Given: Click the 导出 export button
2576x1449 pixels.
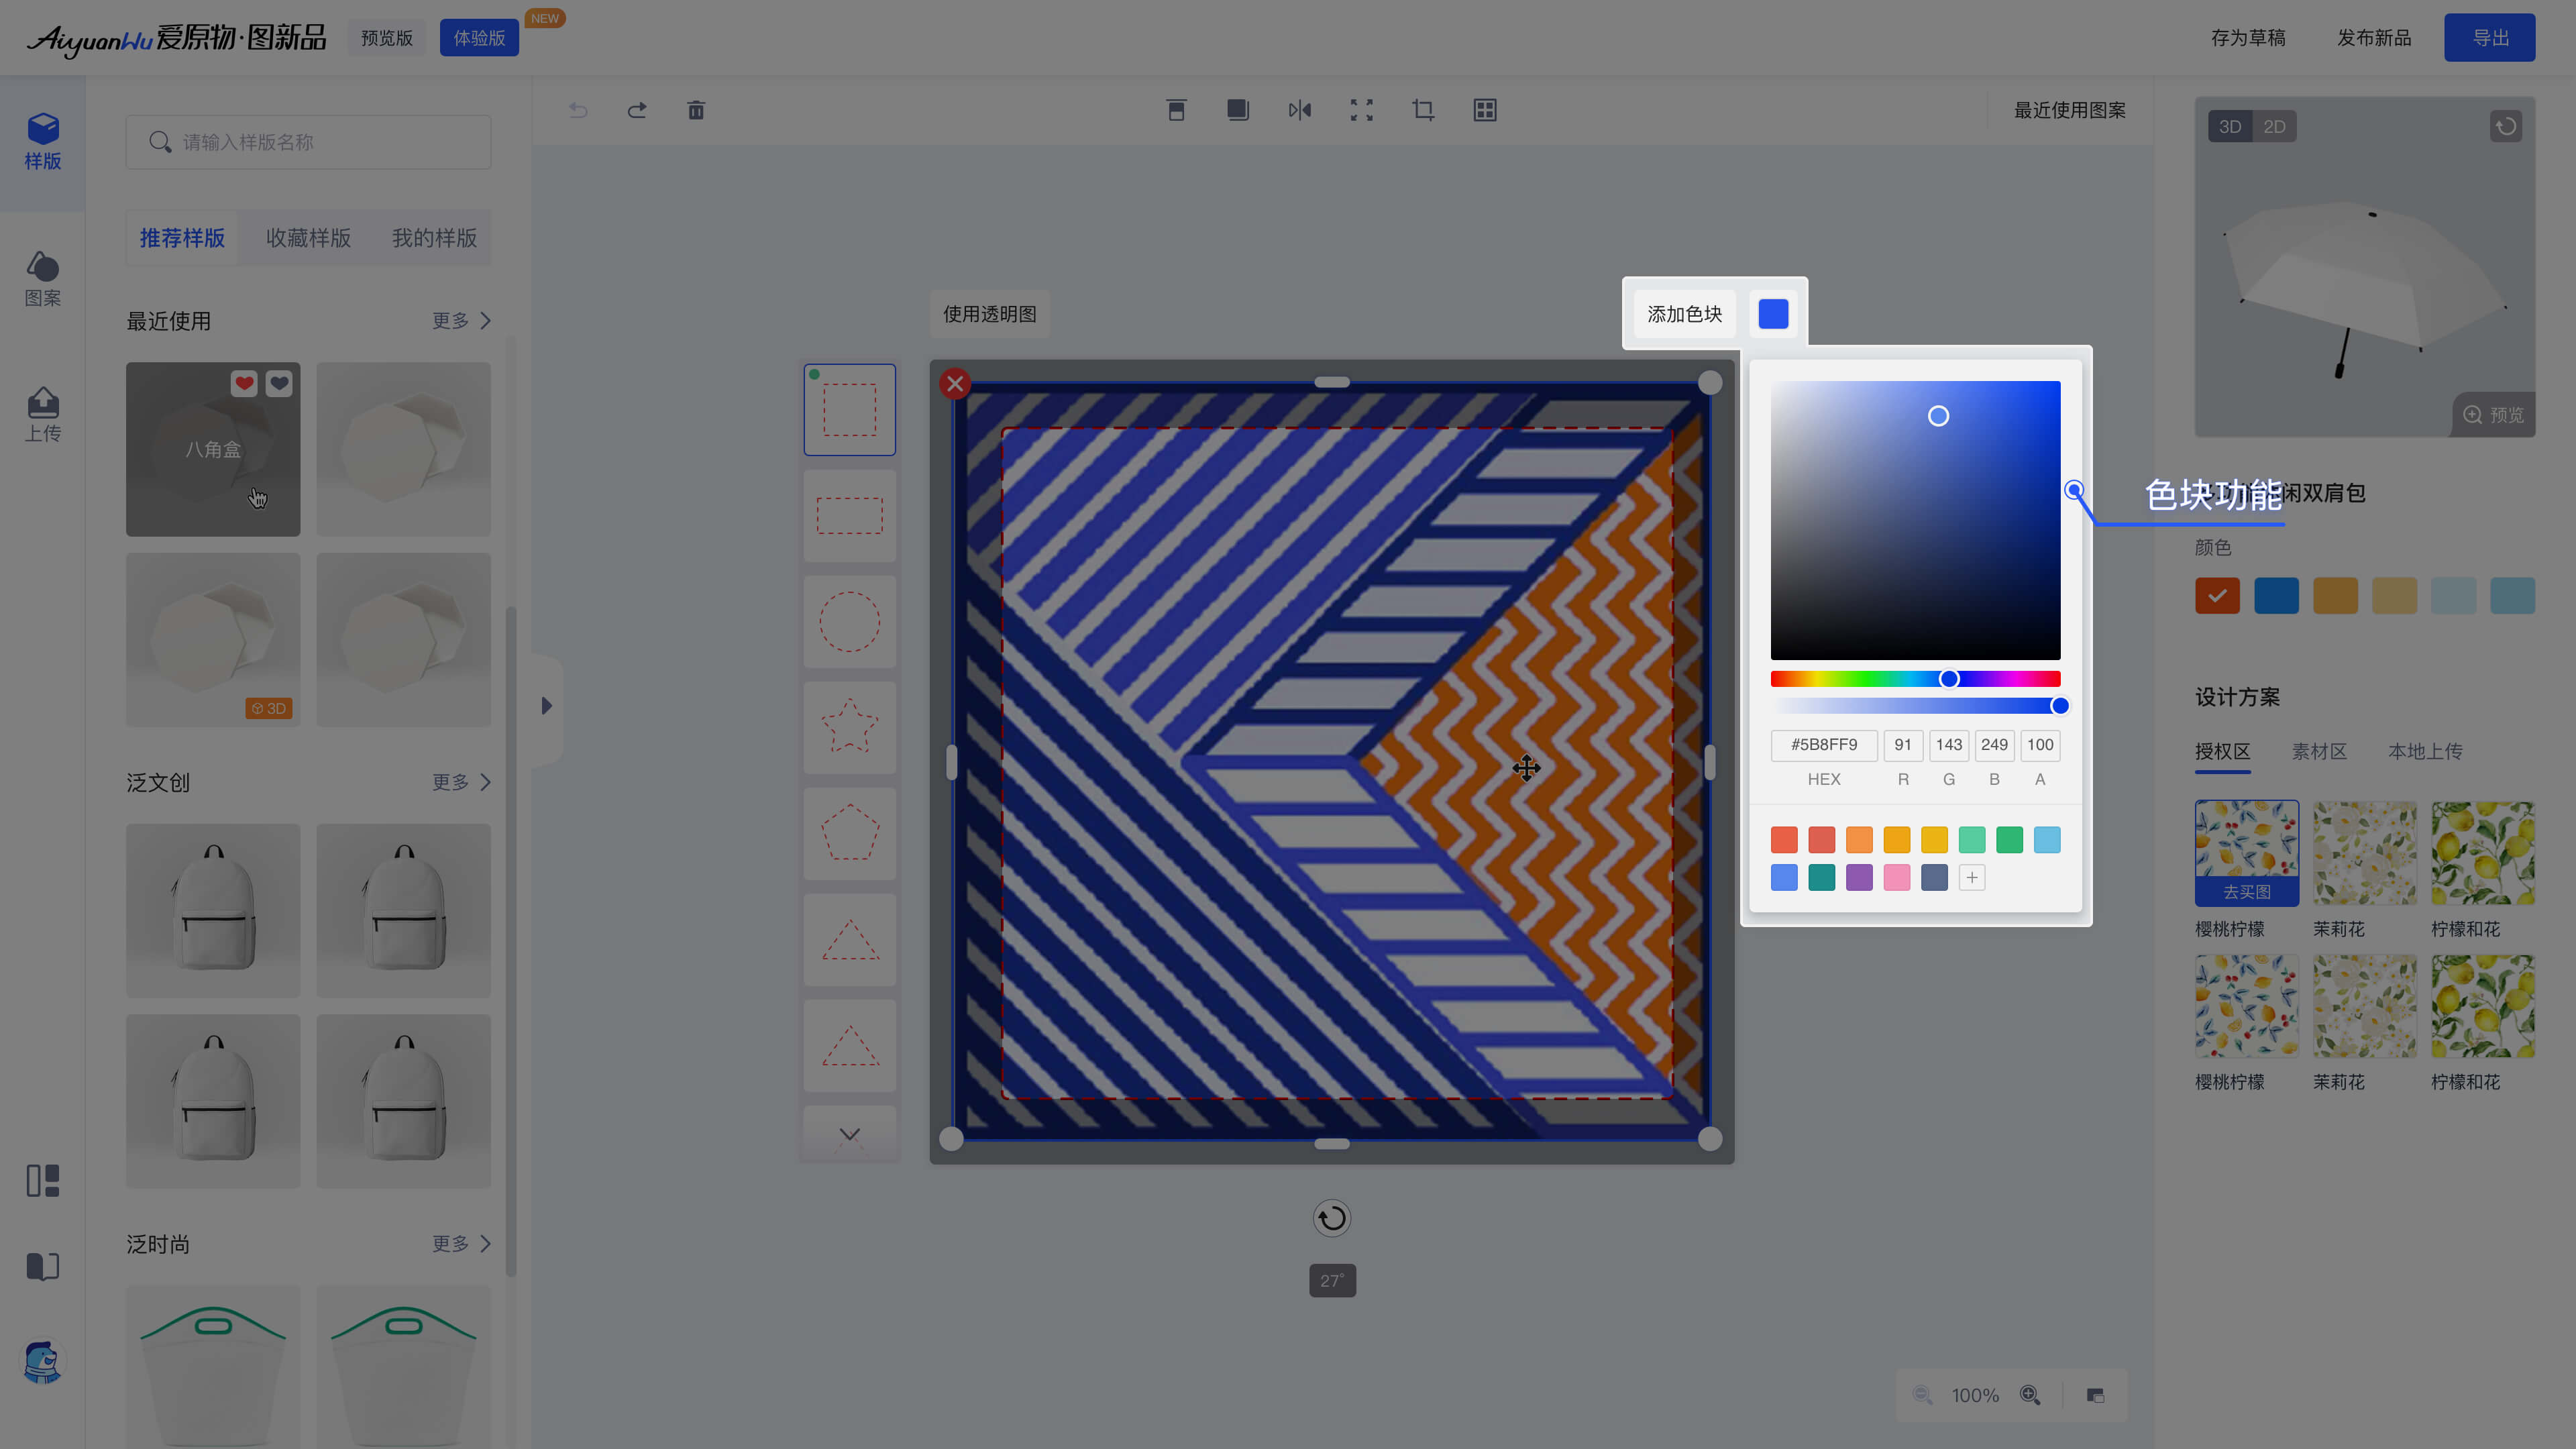Looking at the screenshot, I should pyautogui.click(x=2489, y=38).
